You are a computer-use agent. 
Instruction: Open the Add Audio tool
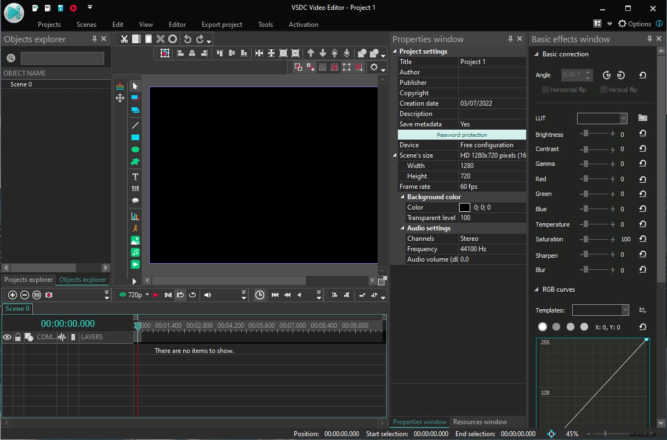pos(135,252)
